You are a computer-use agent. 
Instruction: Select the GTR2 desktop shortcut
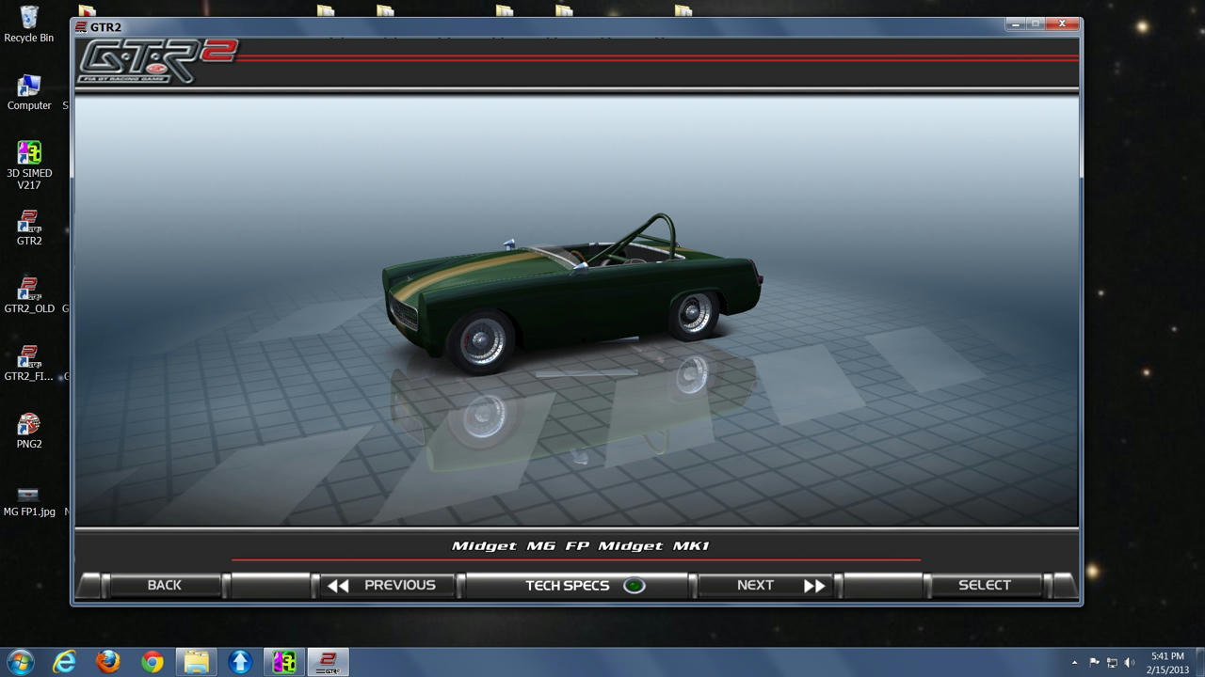coord(29,228)
